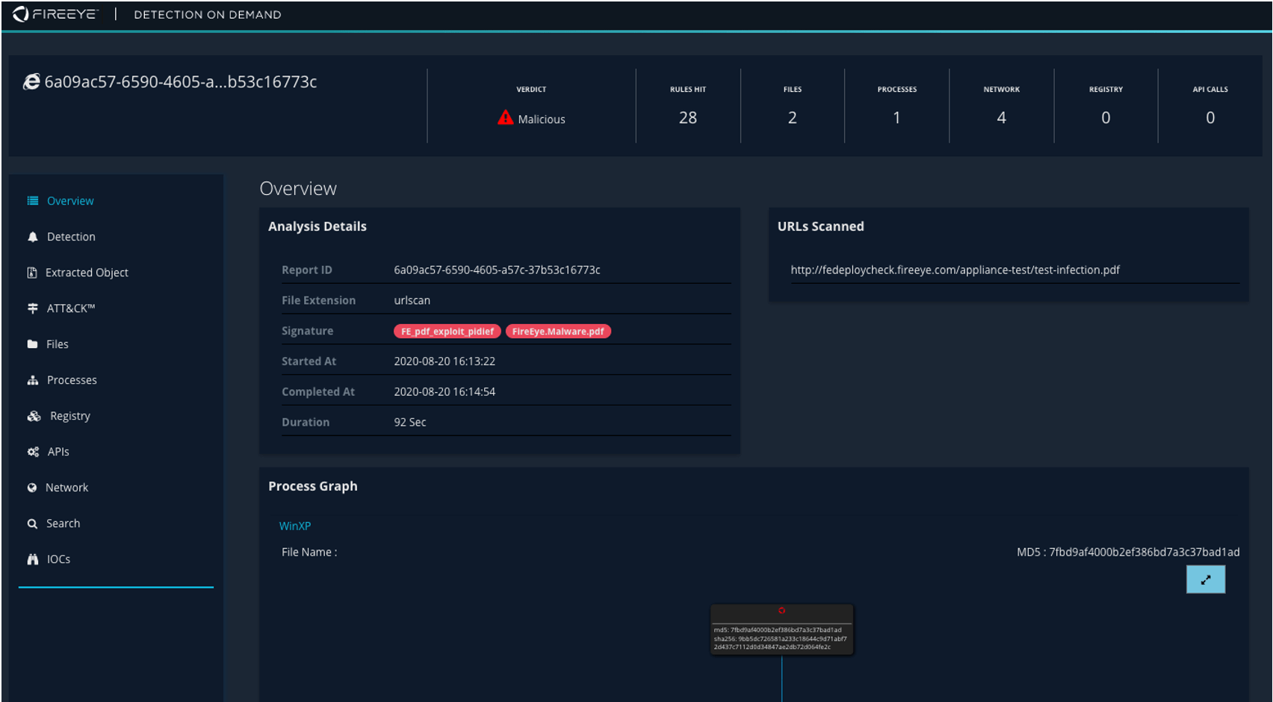This screenshot has width=1273, height=702.
Task: Open the Files section
Action: [58, 344]
